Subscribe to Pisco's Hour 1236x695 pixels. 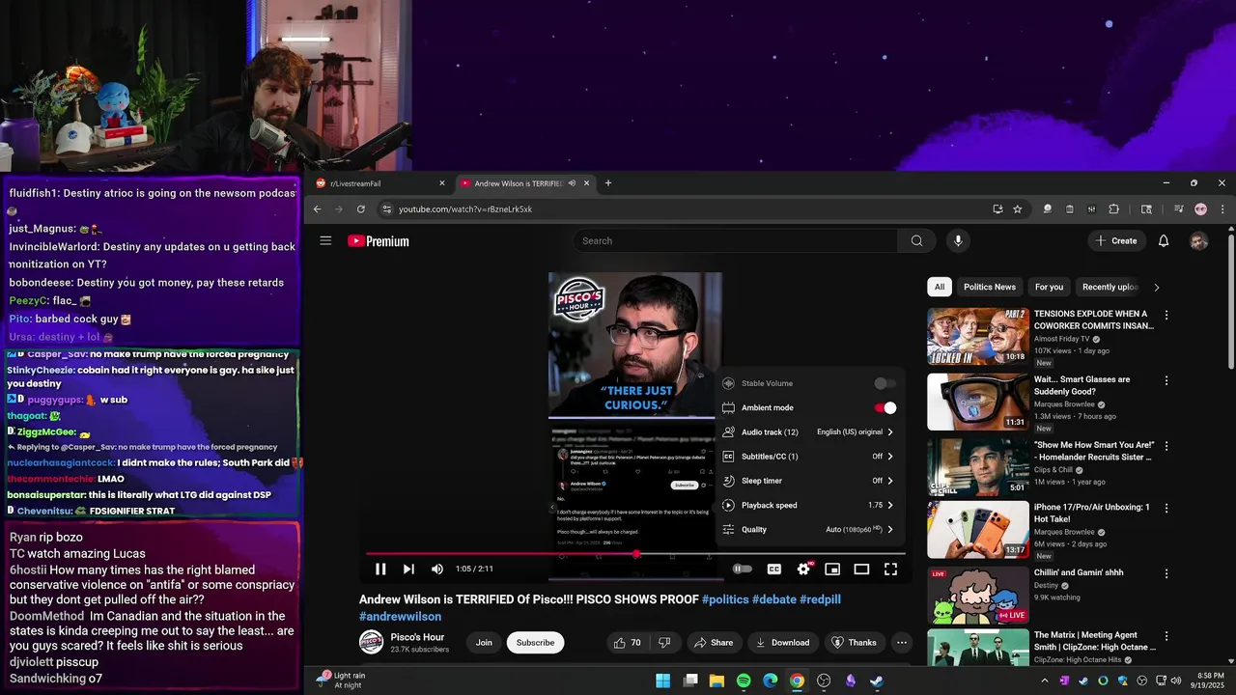coord(535,643)
